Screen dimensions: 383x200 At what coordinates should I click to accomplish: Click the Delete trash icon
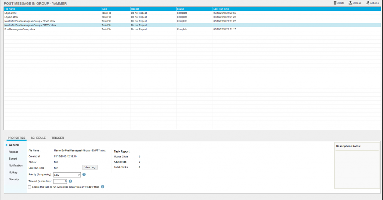pyautogui.click(x=335, y=3)
